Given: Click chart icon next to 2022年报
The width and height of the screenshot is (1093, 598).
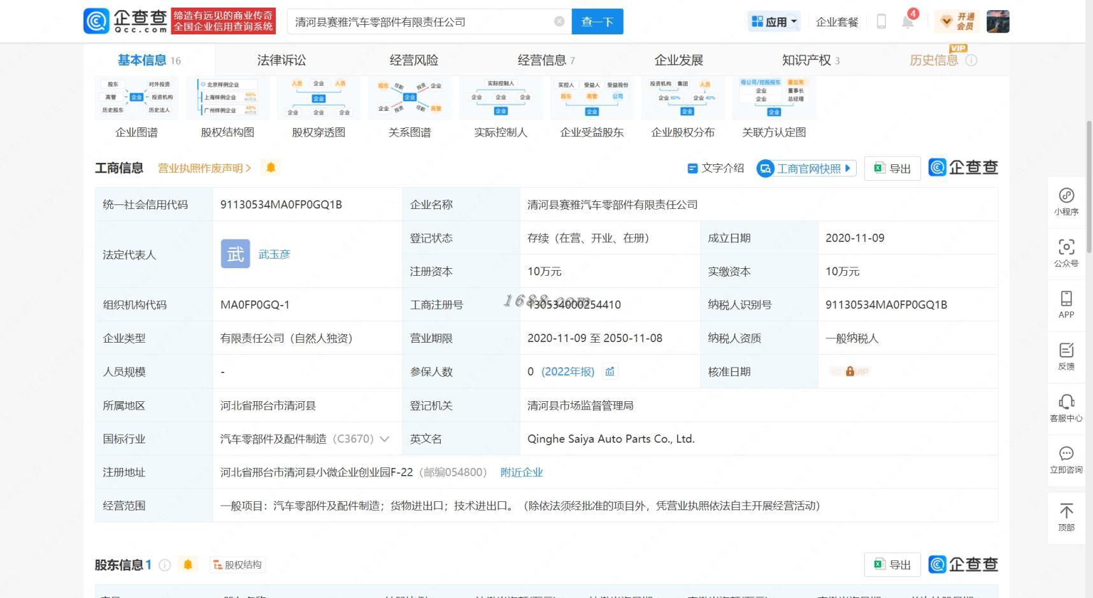Looking at the screenshot, I should click(x=610, y=371).
